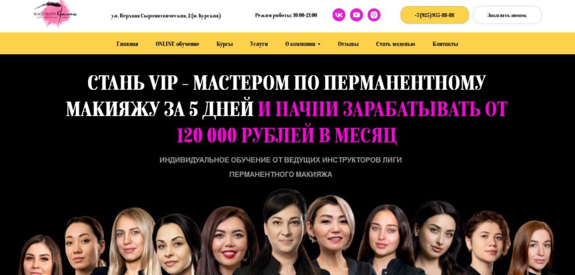Open the Отзывы page

pyautogui.click(x=348, y=44)
